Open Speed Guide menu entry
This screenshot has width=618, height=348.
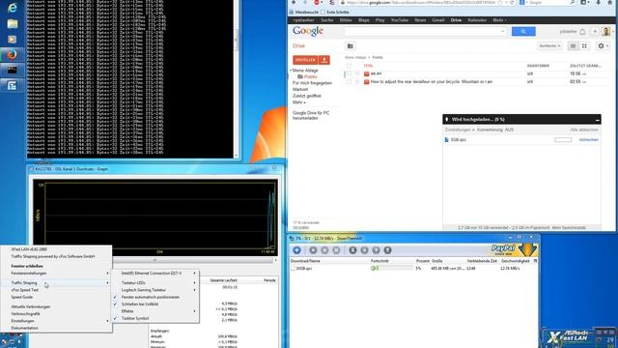[22, 297]
